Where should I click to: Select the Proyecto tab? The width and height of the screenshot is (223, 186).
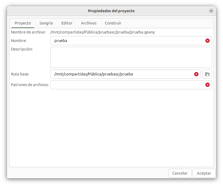click(x=23, y=23)
